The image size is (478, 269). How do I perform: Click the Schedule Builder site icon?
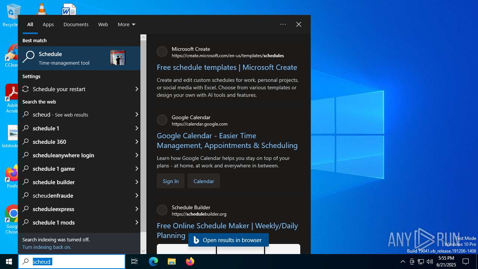click(x=162, y=210)
